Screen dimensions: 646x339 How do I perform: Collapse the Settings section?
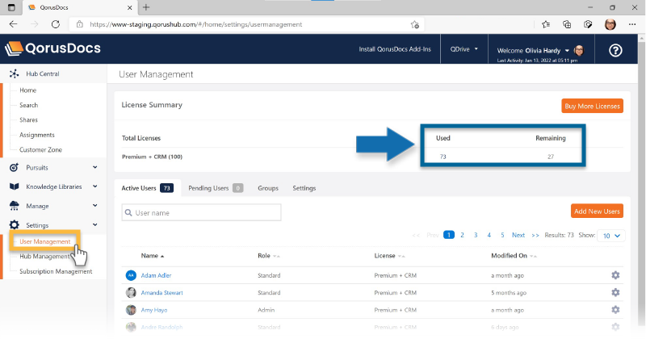coord(95,224)
